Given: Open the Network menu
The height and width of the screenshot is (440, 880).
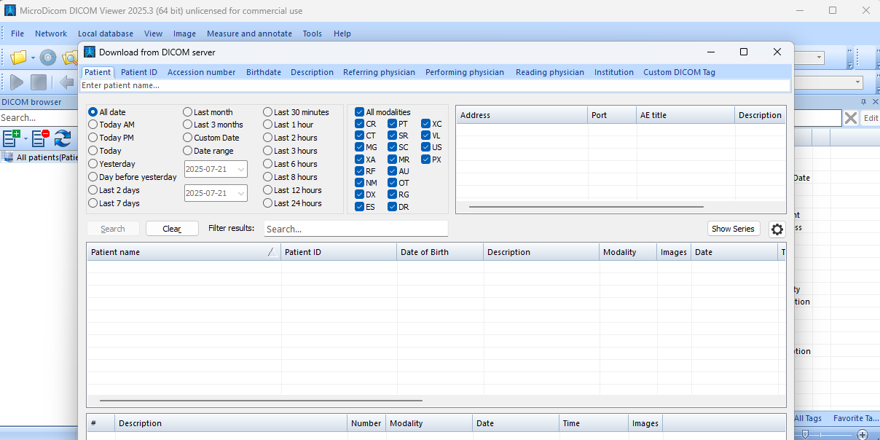Looking at the screenshot, I should click(x=51, y=34).
